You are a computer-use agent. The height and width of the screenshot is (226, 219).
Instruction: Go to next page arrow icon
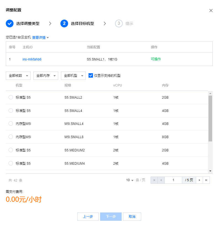pos(199,180)
